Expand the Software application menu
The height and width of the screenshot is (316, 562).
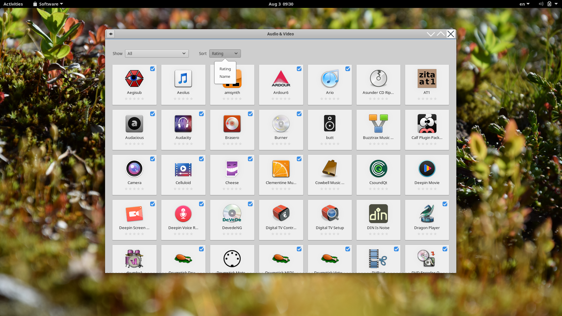[x=48, y=4]
